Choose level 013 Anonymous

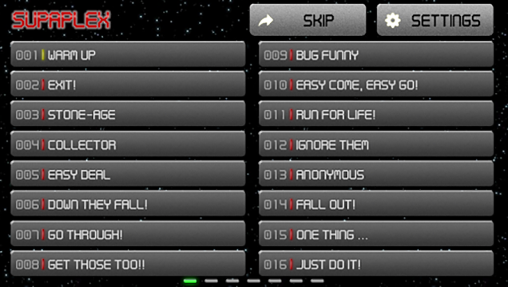tap(376, 174)
